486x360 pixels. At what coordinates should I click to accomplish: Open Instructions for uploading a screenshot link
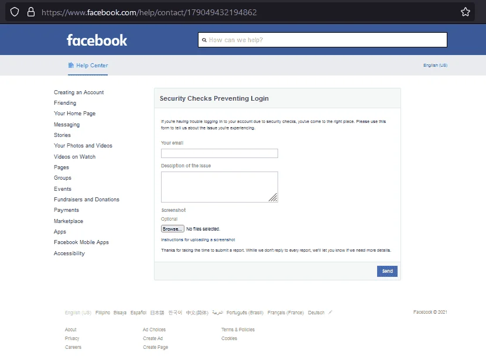pyautogui.click(x=198, y=240)
